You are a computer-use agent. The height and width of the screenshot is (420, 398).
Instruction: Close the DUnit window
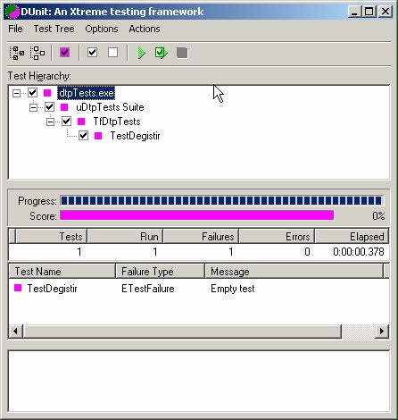[x=386, y=12]
